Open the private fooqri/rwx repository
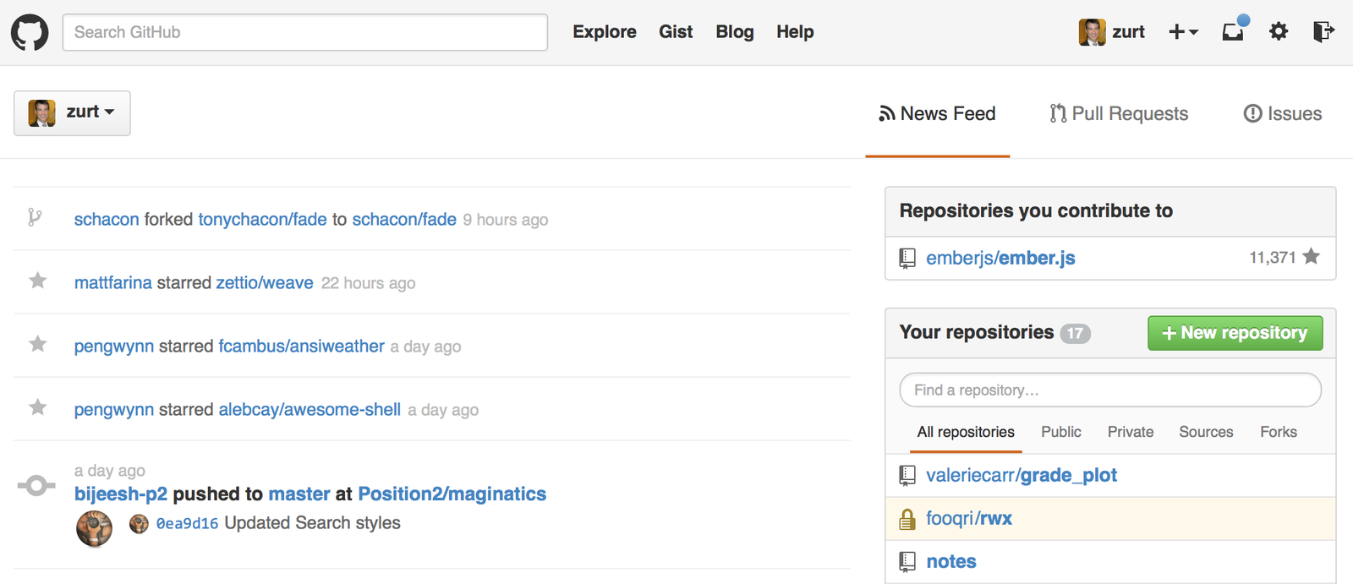The image size is (1353, 584). [x=969, y=519]
